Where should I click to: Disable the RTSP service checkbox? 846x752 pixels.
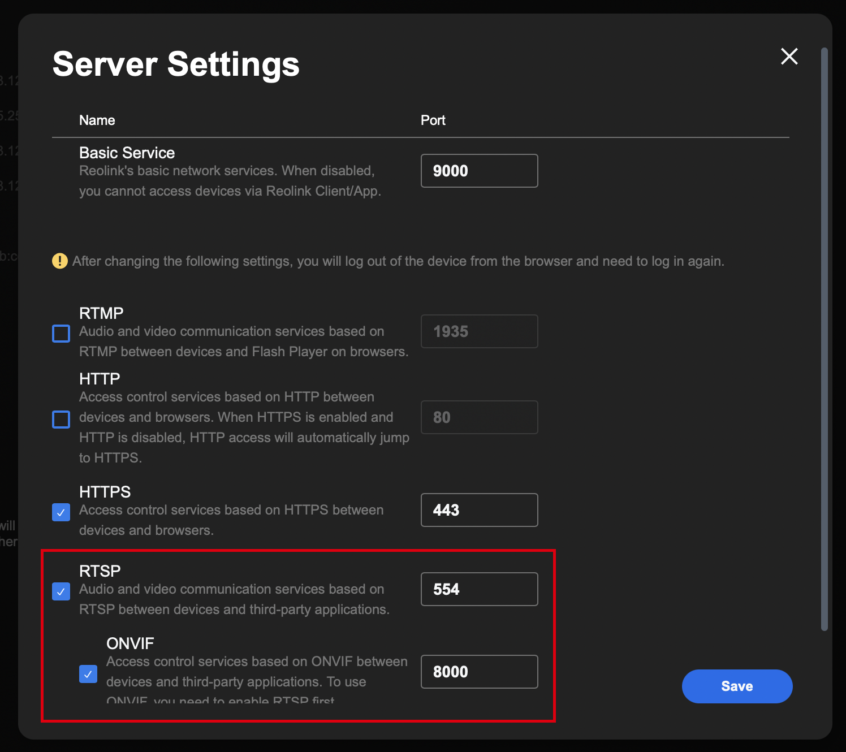(61, 591)
